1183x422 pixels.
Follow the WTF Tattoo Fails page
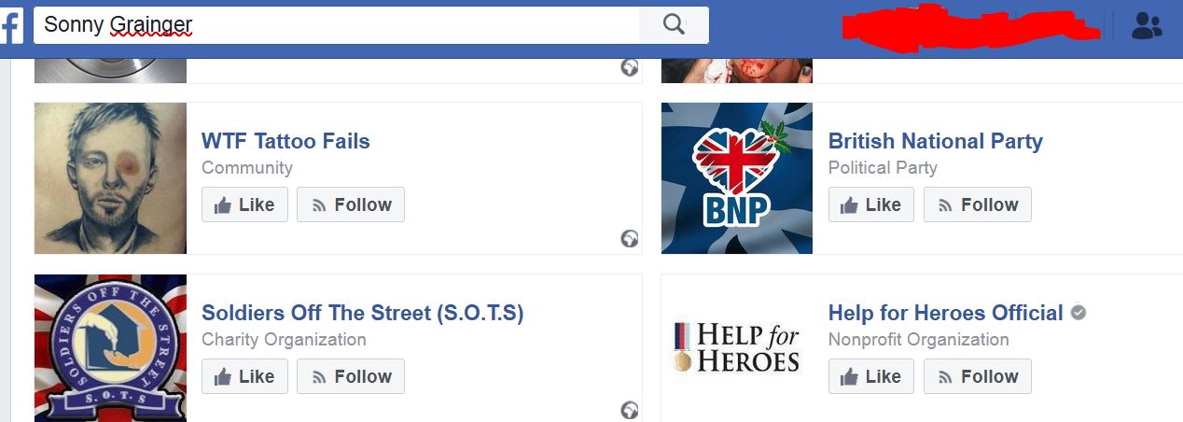351,204
